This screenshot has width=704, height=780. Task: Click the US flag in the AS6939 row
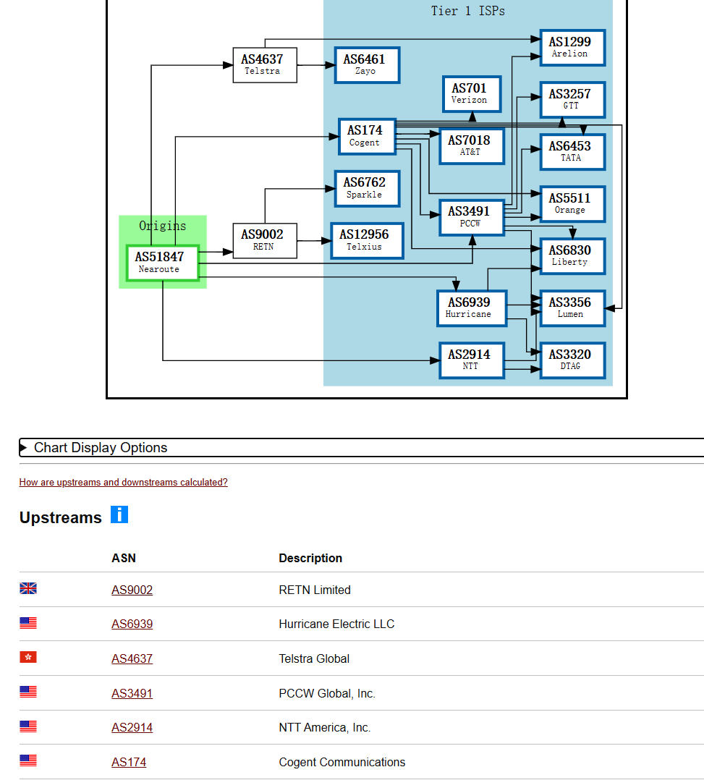pyautogui.click(x=28, y=623)
